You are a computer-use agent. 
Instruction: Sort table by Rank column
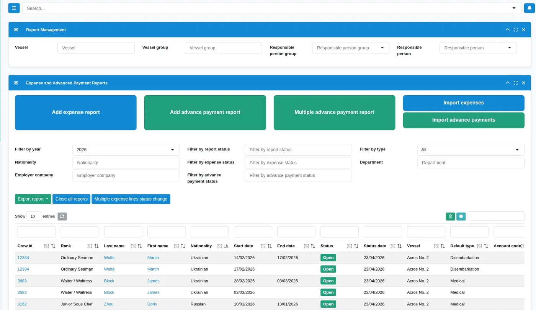click(96, 246)
